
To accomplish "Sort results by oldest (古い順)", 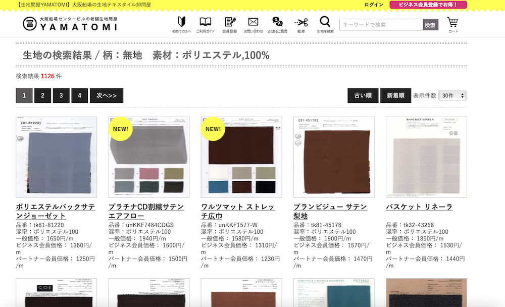I will coord(363,95).
